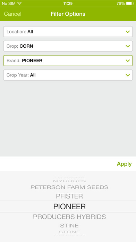Select PFISTER in the picker
136x242 pixels.
point(69,196)
